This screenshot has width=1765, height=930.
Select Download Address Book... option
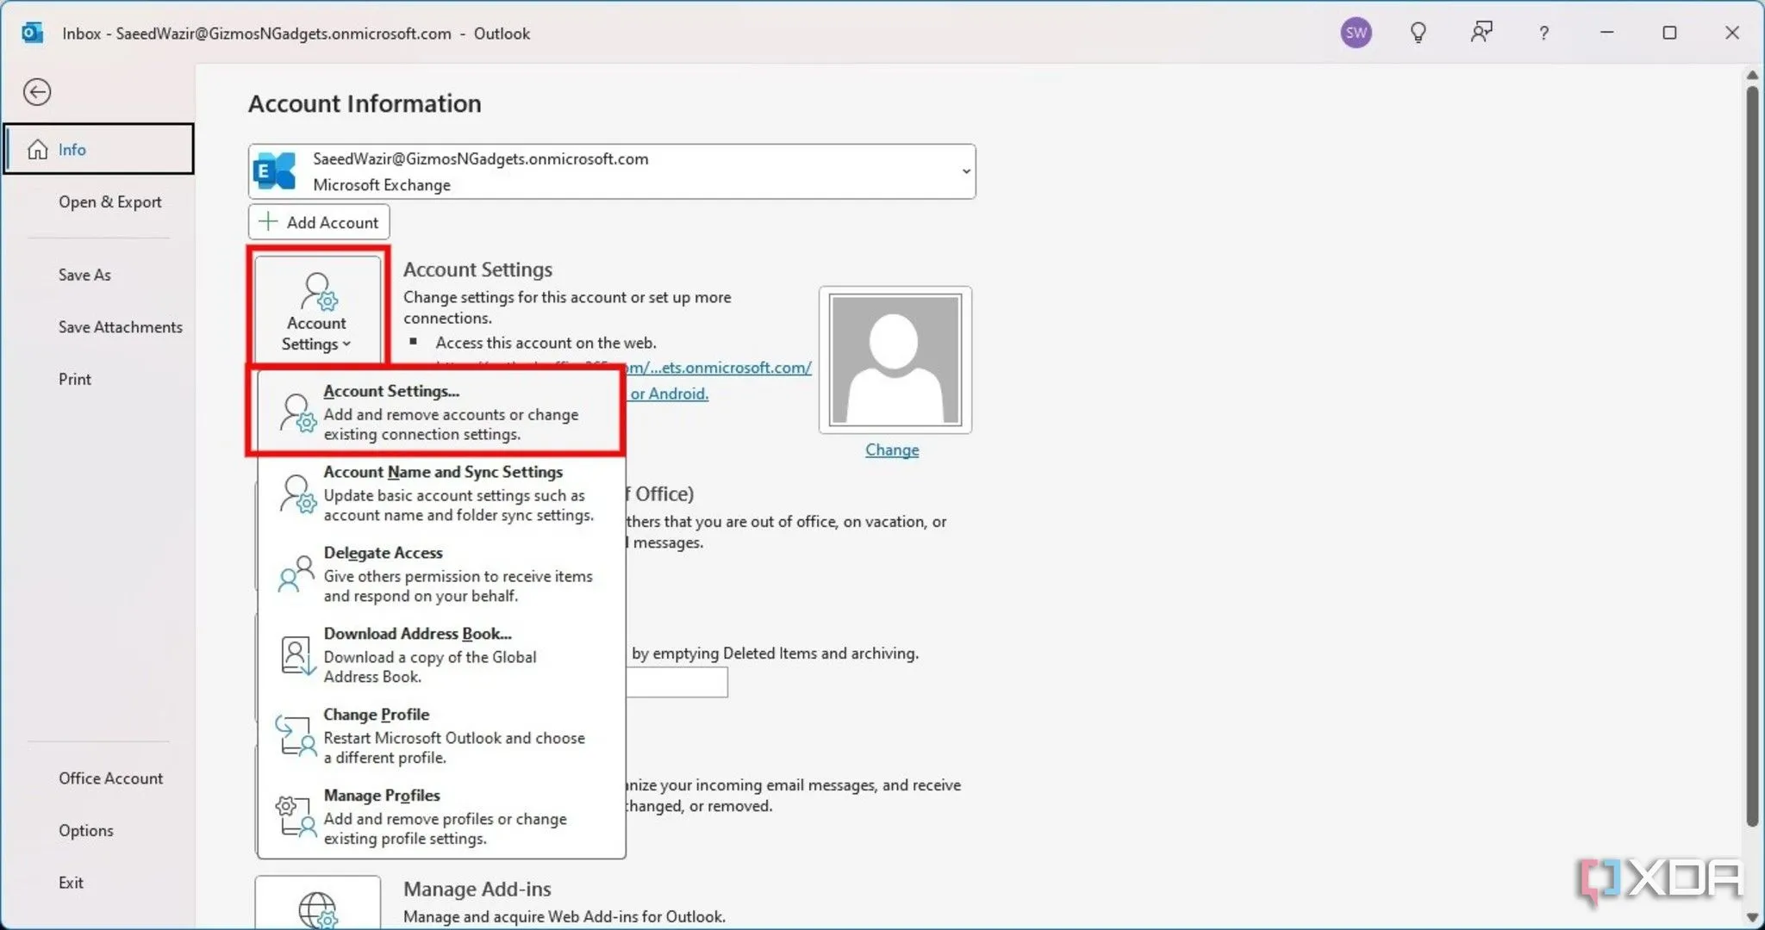pyautogui.click(x=441, y=654)
